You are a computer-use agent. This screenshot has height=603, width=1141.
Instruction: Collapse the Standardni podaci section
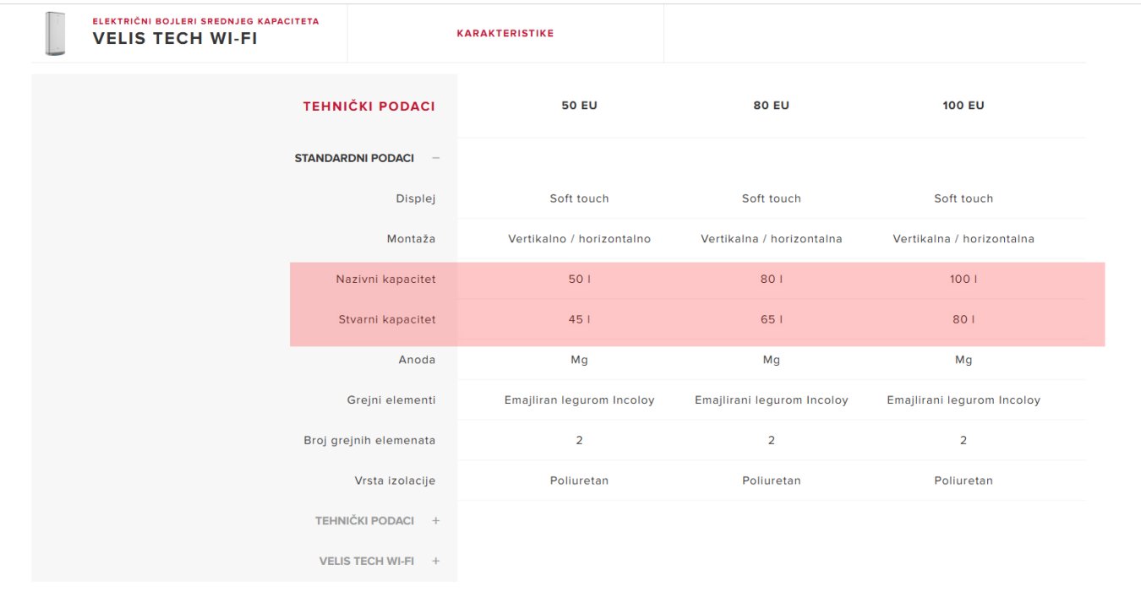pos(436,158)
